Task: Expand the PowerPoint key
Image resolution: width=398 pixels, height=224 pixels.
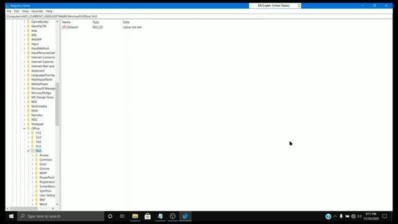Action: pos(32,177)
